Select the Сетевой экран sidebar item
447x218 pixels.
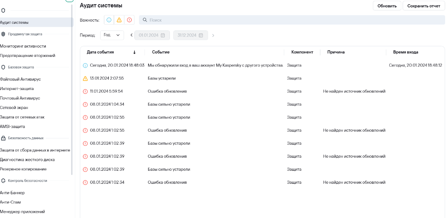click(15, 108)
